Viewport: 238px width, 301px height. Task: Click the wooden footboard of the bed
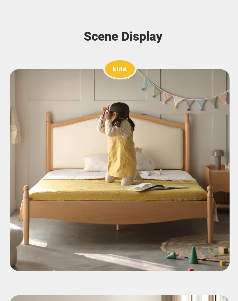coord(118,212)
